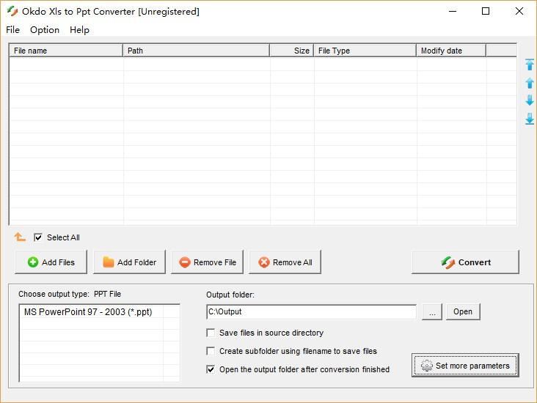Sort by the File name column header
Viewport: 537px width, 403px height.
[66, 51]
